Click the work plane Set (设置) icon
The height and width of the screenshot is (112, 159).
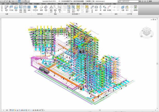[x=123, y=8]
